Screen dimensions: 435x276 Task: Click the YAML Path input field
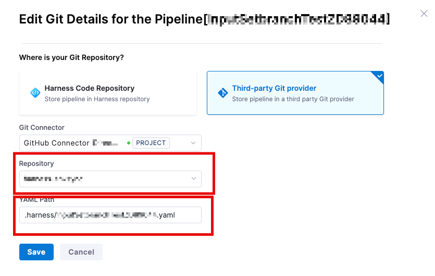pos(110,215)
